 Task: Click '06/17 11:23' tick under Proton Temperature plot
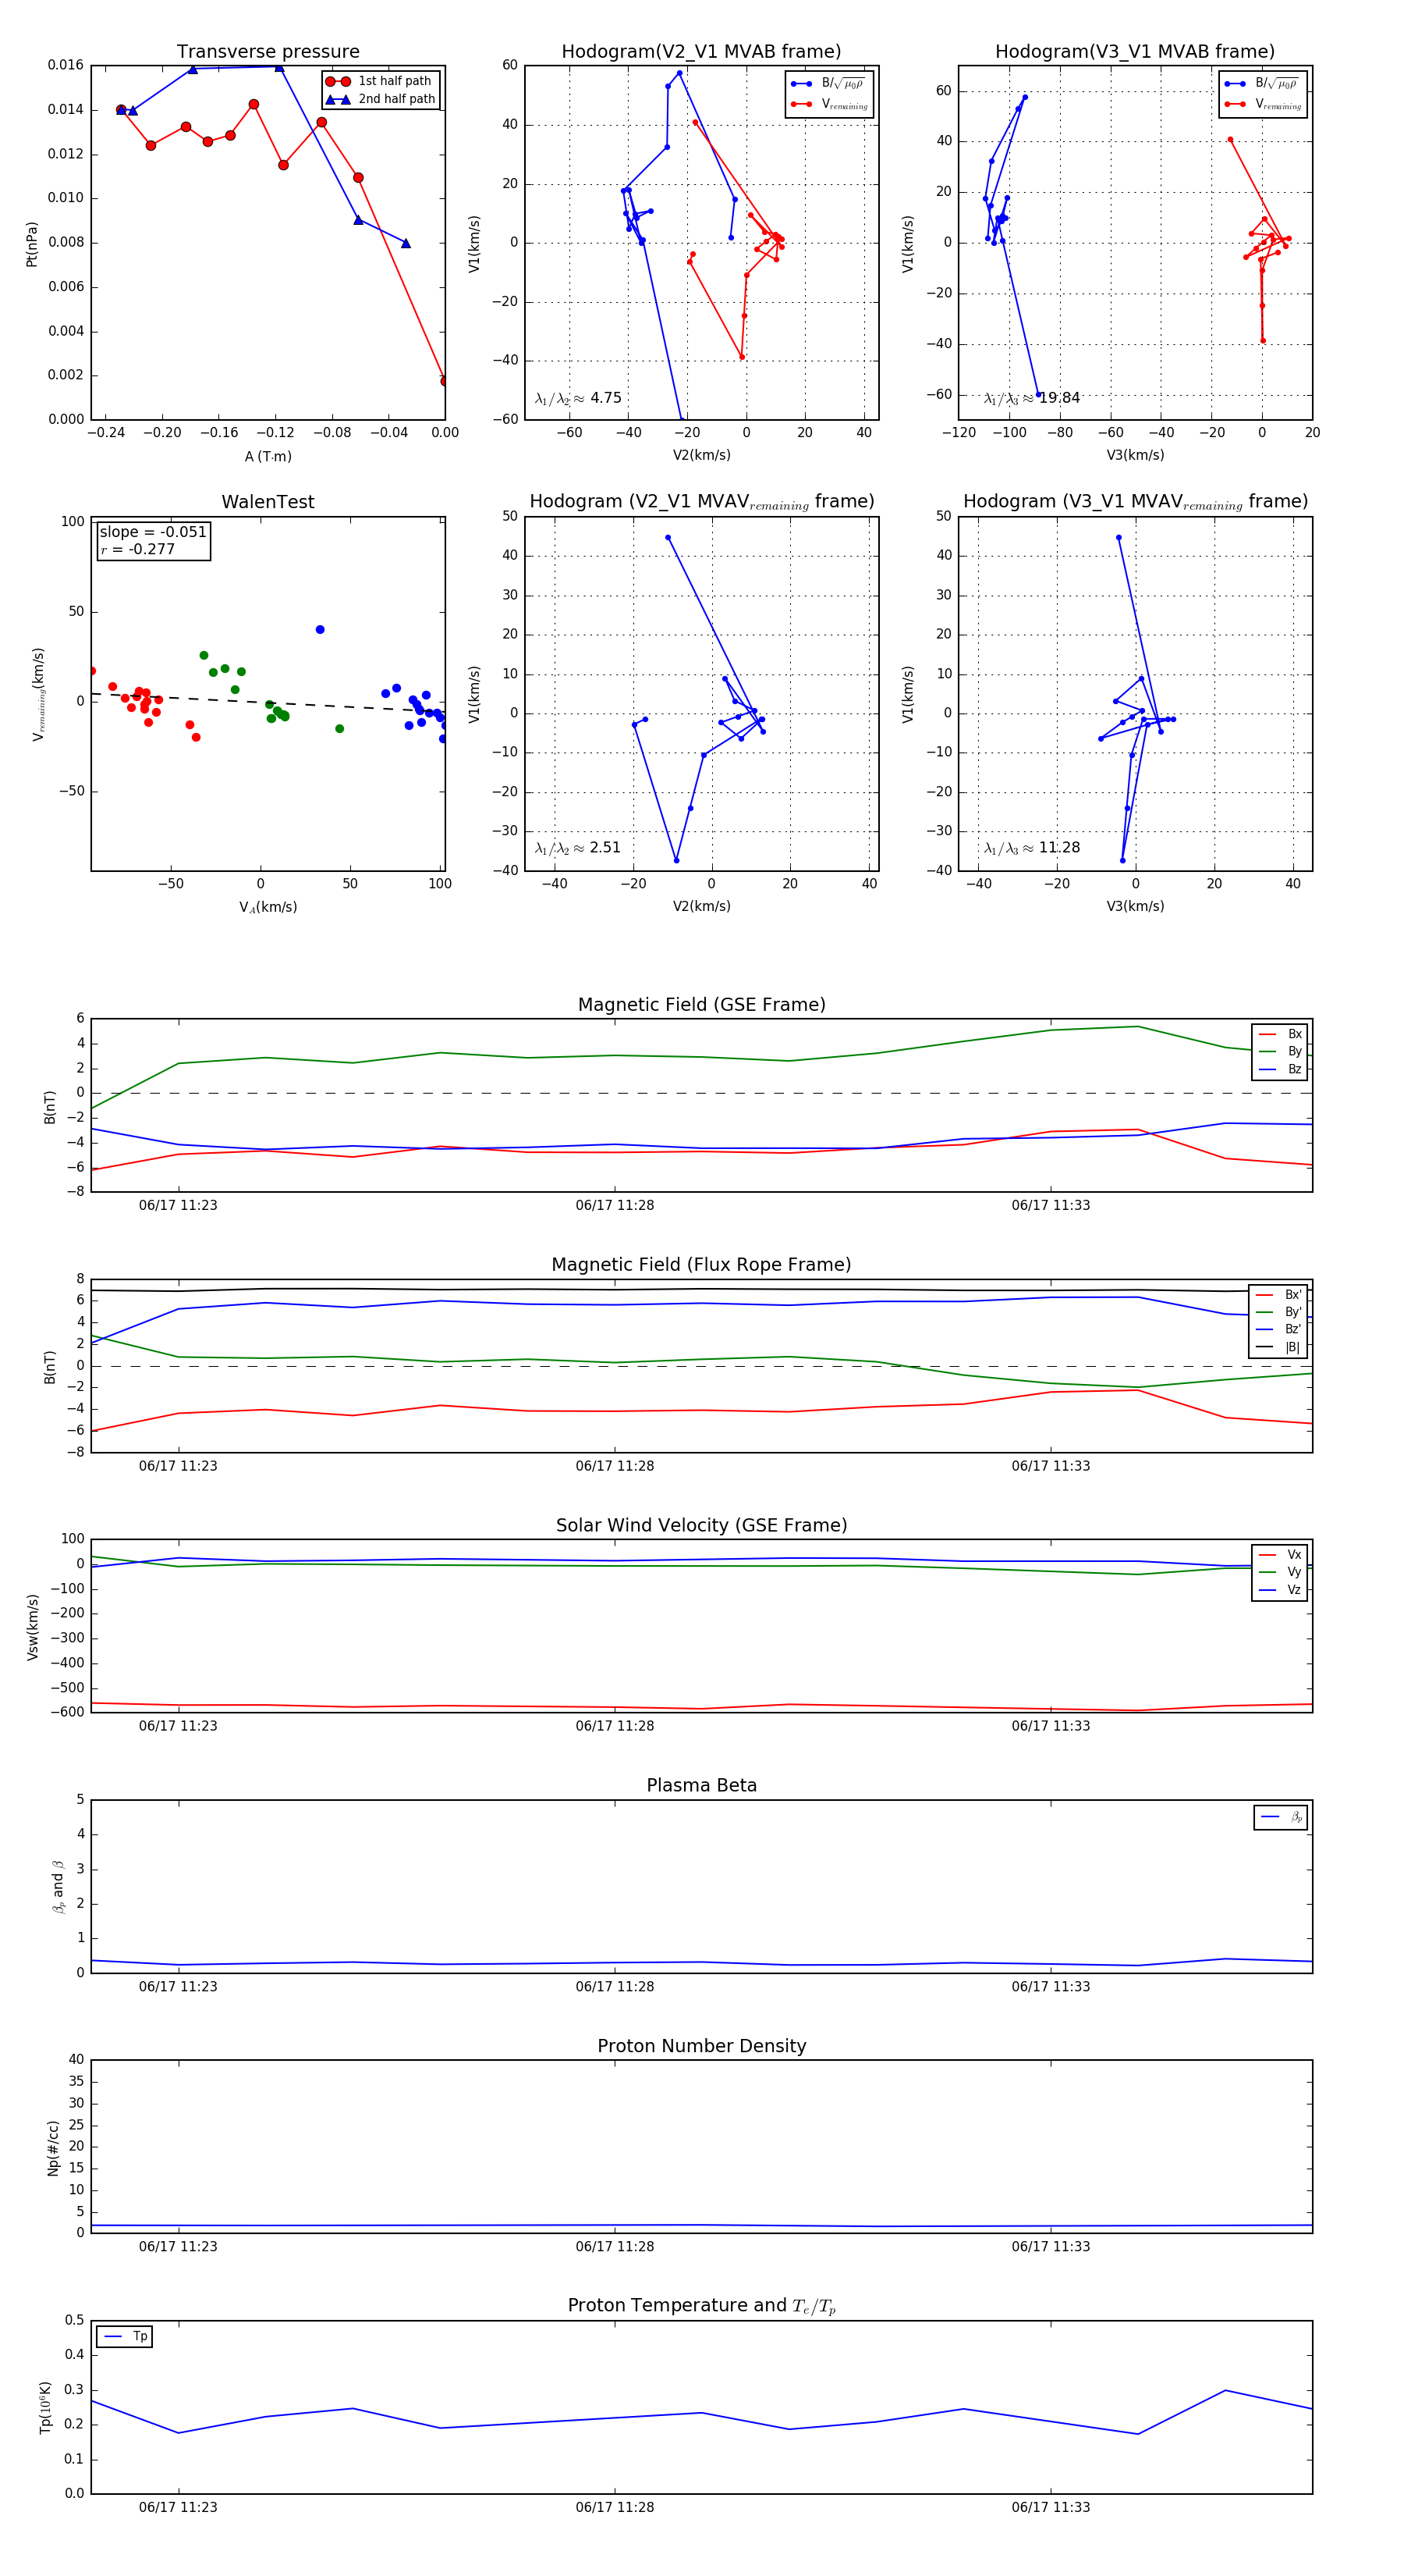tap(178, 2508)
